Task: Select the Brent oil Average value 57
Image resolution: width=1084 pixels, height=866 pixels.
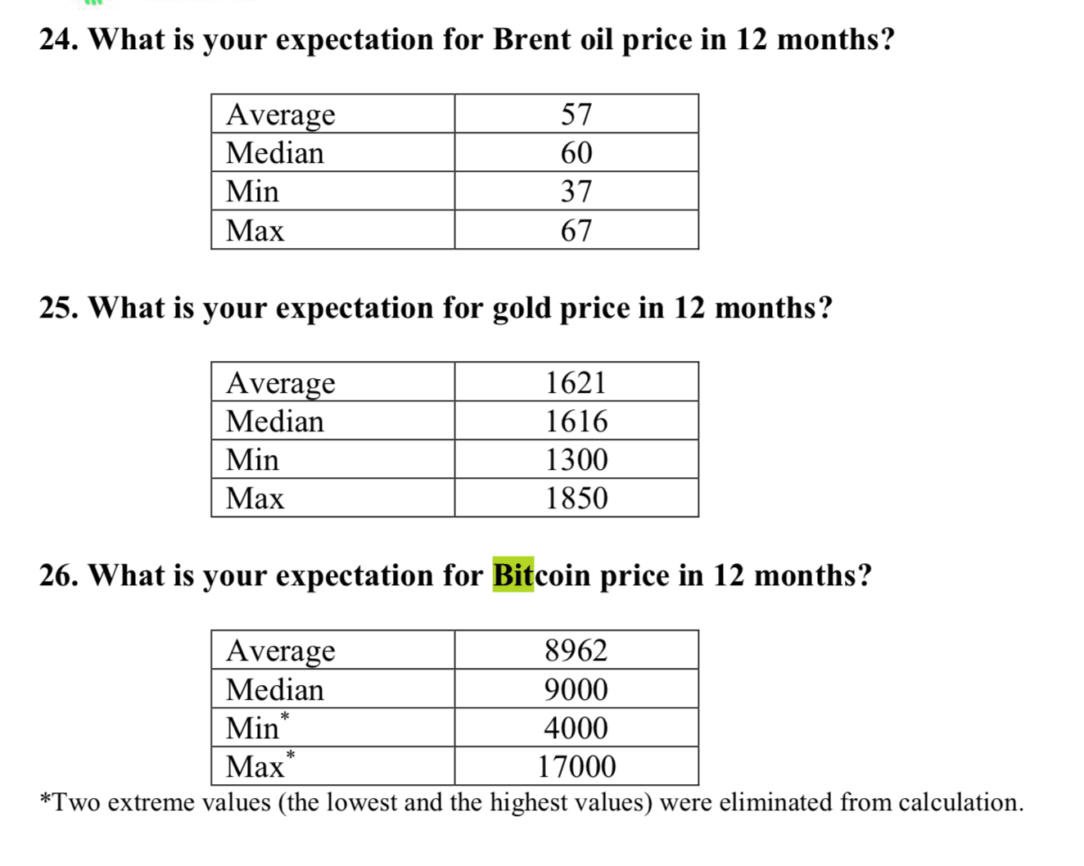Action: [576, 114]
